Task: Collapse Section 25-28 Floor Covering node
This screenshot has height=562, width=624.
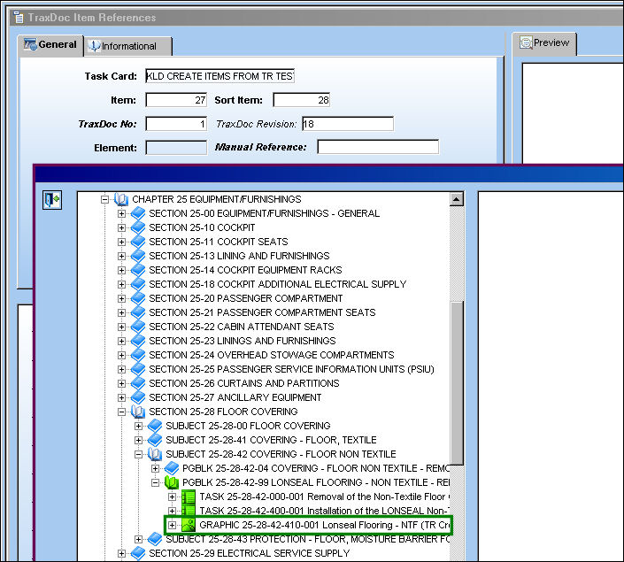Action: pos(121,412)
